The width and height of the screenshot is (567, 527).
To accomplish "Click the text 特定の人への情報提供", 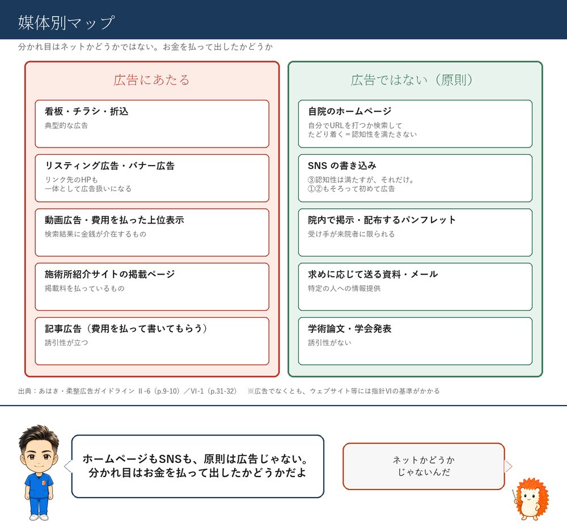I will pos(344,288).
